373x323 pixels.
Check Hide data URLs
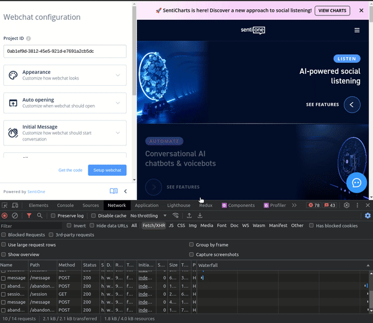coord(92,225)
